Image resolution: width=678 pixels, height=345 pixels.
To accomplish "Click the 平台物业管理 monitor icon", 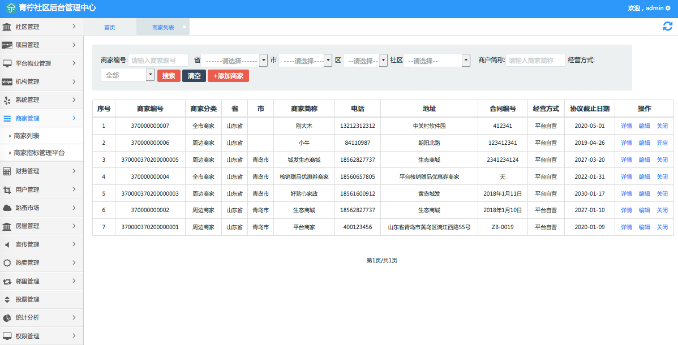I will (7, 63).
